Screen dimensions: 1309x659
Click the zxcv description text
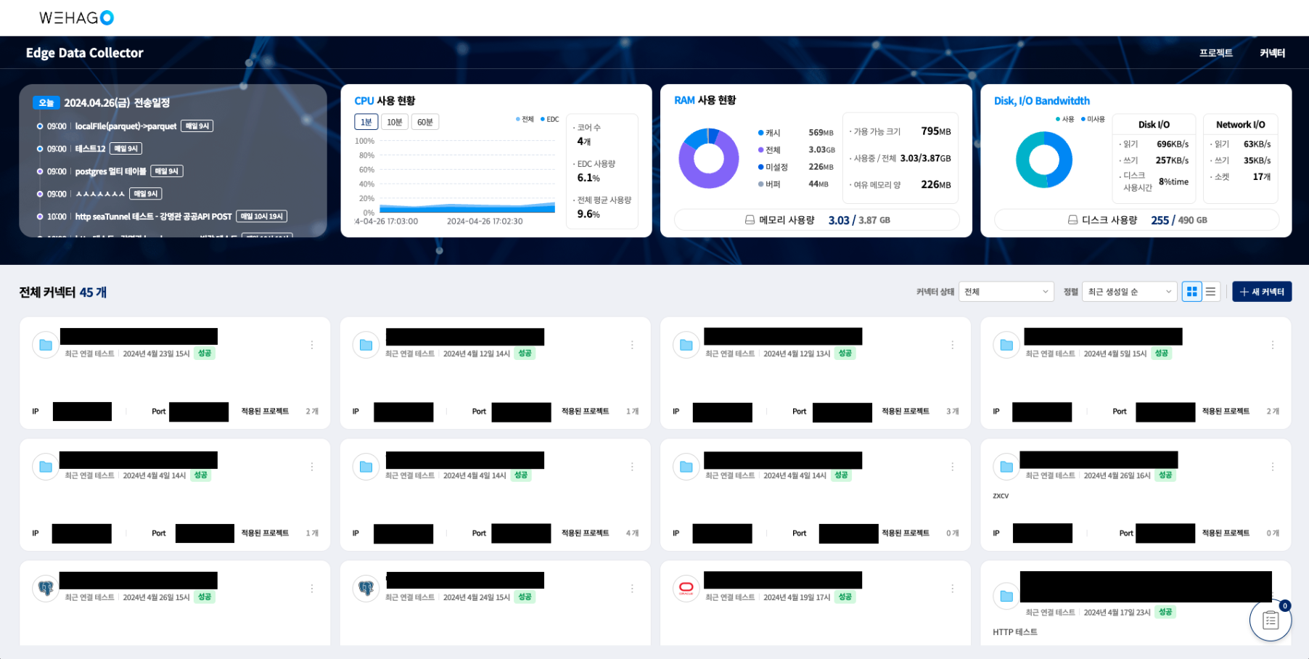(x=1001, y=496)
